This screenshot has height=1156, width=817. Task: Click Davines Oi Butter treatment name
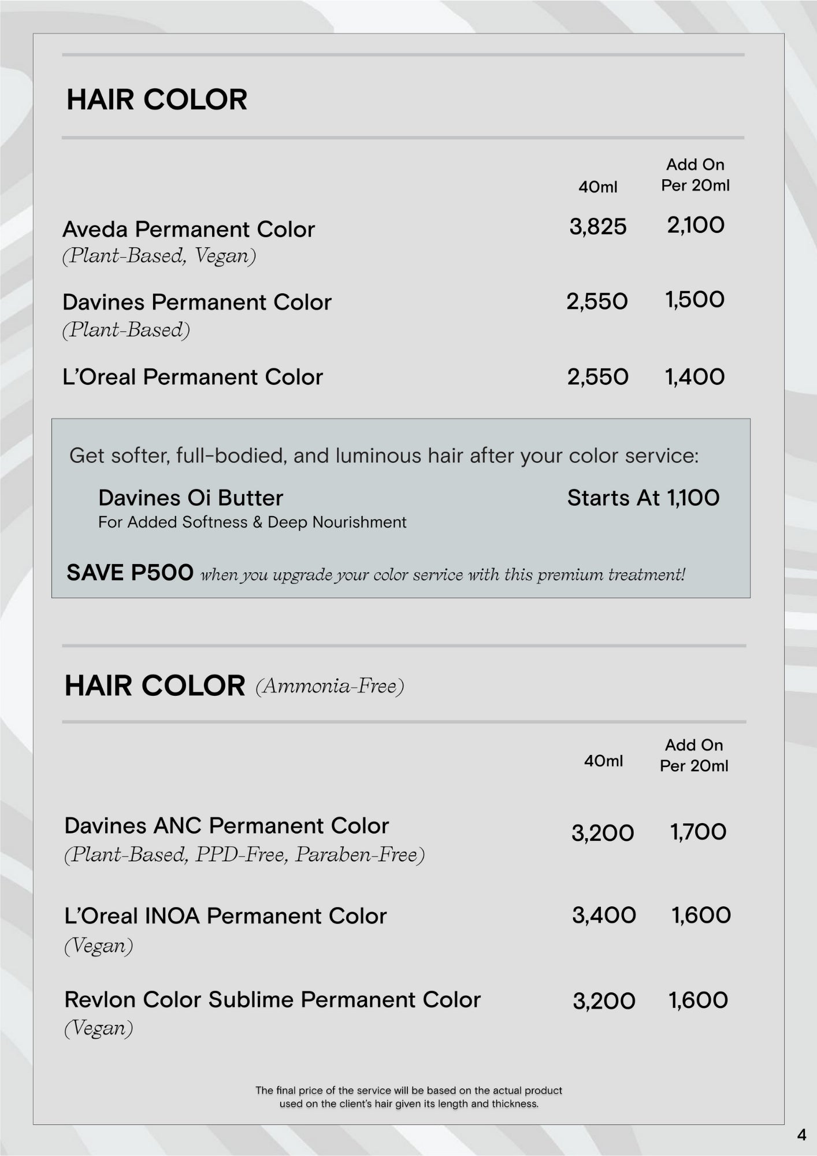point(191,498)
